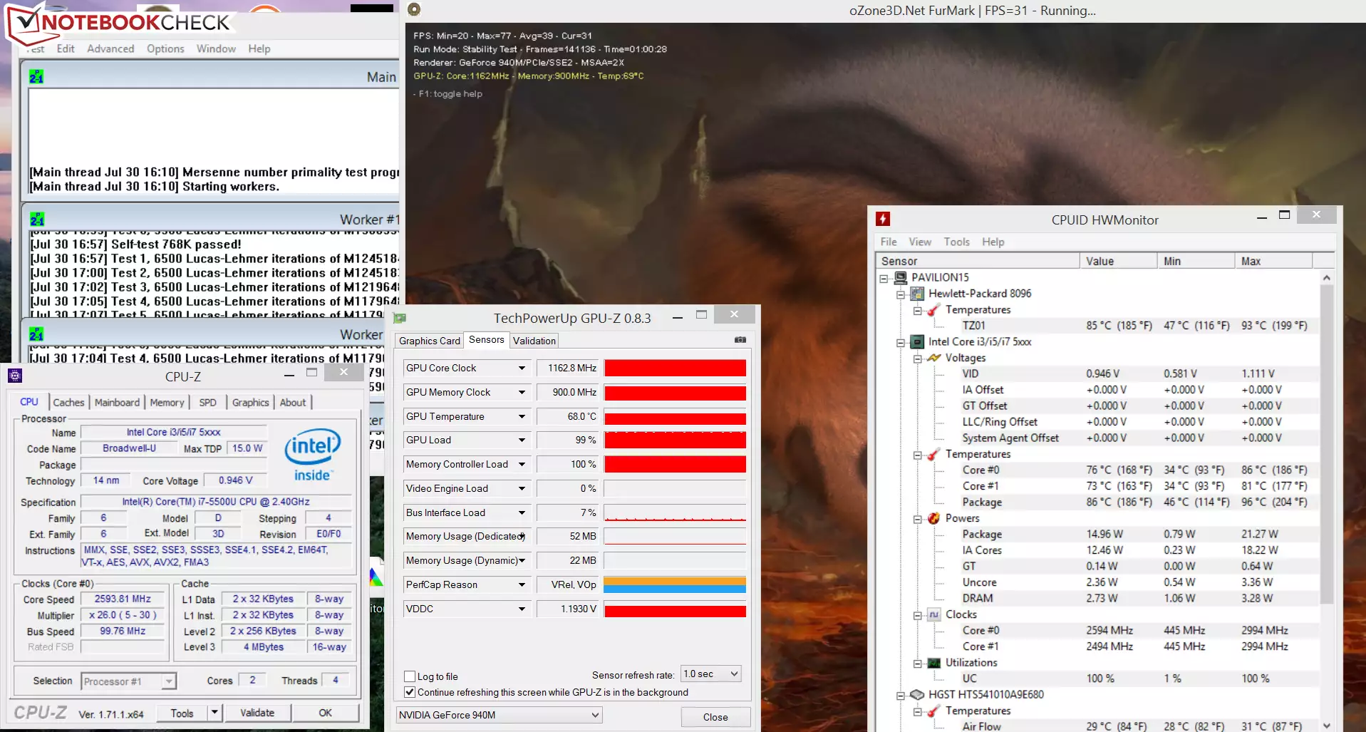This screenshot has height=732, width=1366.
Task: Open the NVIDIA GeForce 940M device dropdown
Action: click(499, 715)
